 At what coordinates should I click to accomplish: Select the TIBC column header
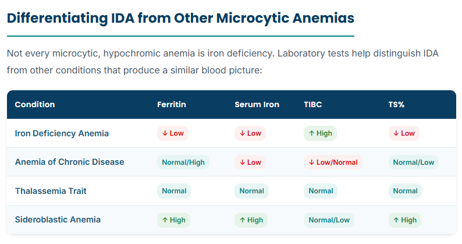point(313,104)
